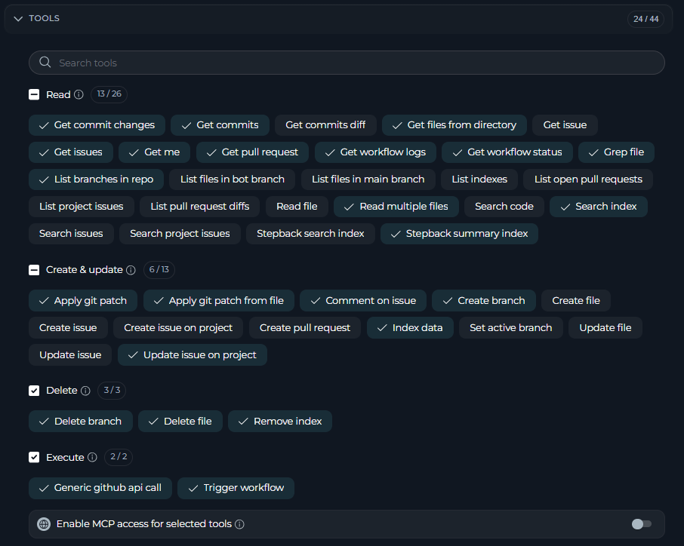Click the magnifier icon in search bar
The height and width of the screenshot is (546, 684).
[x=45, y=63]
